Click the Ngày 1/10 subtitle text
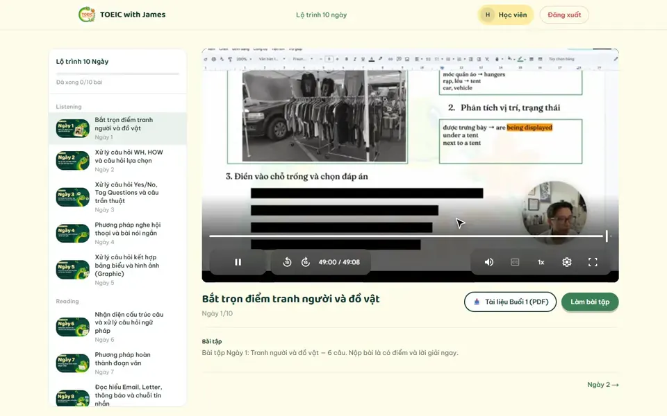Viewport: 667px width, 416px height. [x=217, y=313]
